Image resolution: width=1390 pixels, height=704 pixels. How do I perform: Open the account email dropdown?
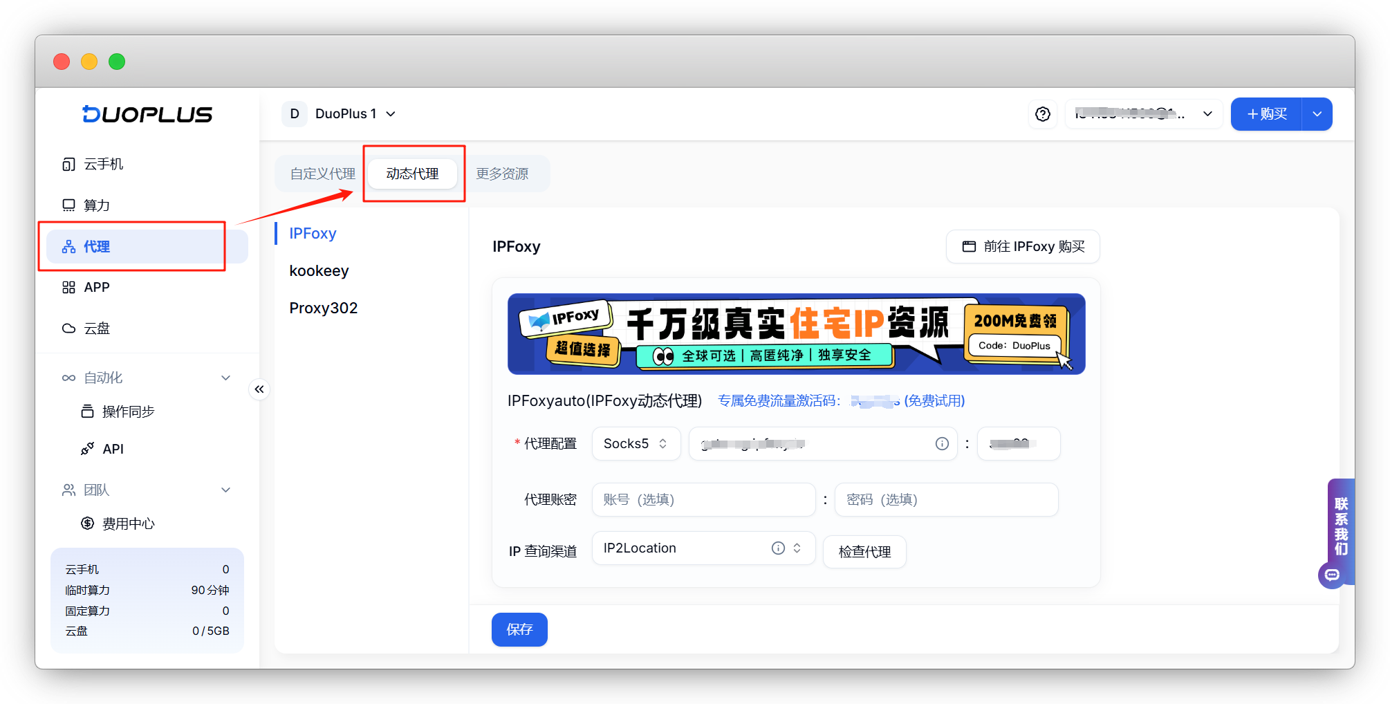pos(1144,114)
